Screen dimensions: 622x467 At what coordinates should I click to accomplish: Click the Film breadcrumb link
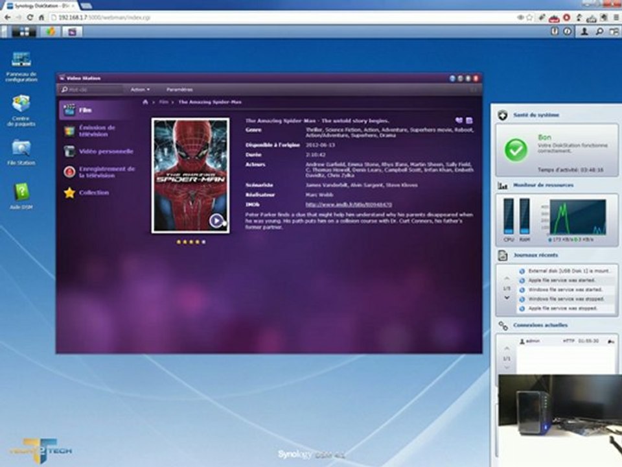pyautogui.click(x=163, y=102)
